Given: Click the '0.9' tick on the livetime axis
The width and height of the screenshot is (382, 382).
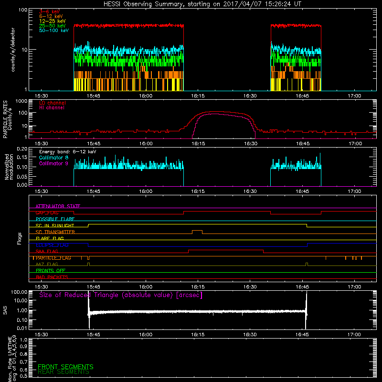Looking at the screenshot, I should point(23,347).
